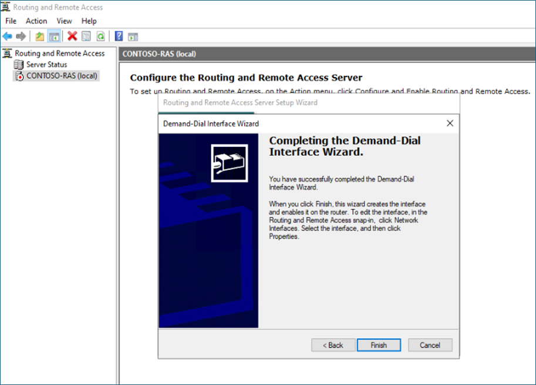
Task: Click the green Refresh toolbar icon
Action: point(100,36)
